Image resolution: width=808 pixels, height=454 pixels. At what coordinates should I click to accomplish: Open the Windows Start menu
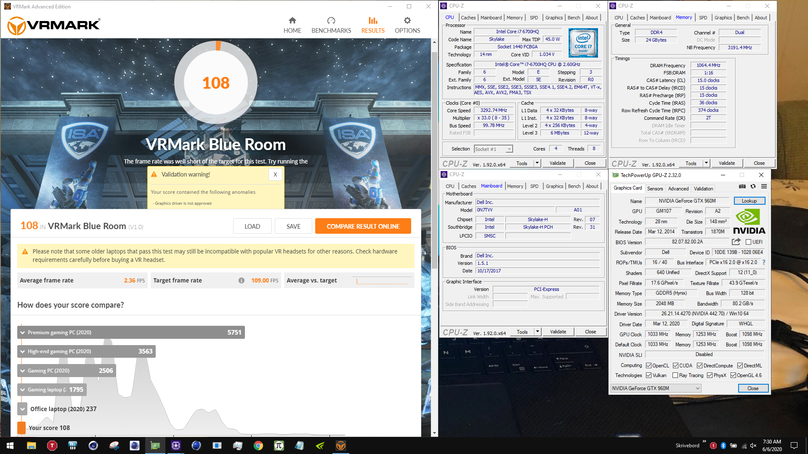[x=10, y=446]
